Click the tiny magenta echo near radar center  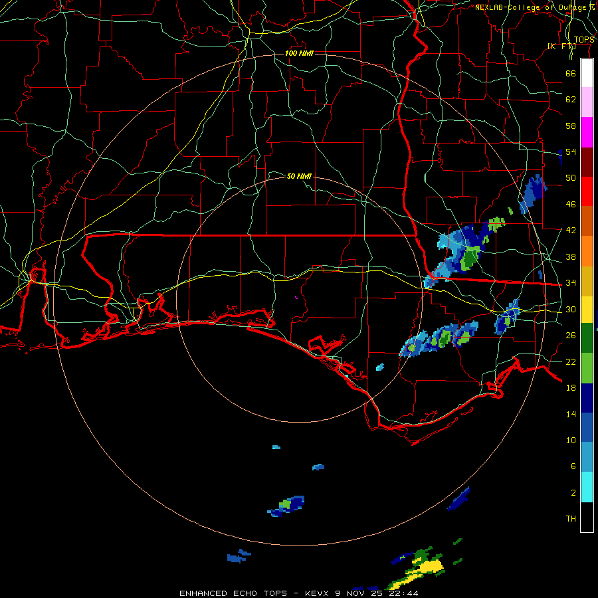coord(296,298)
